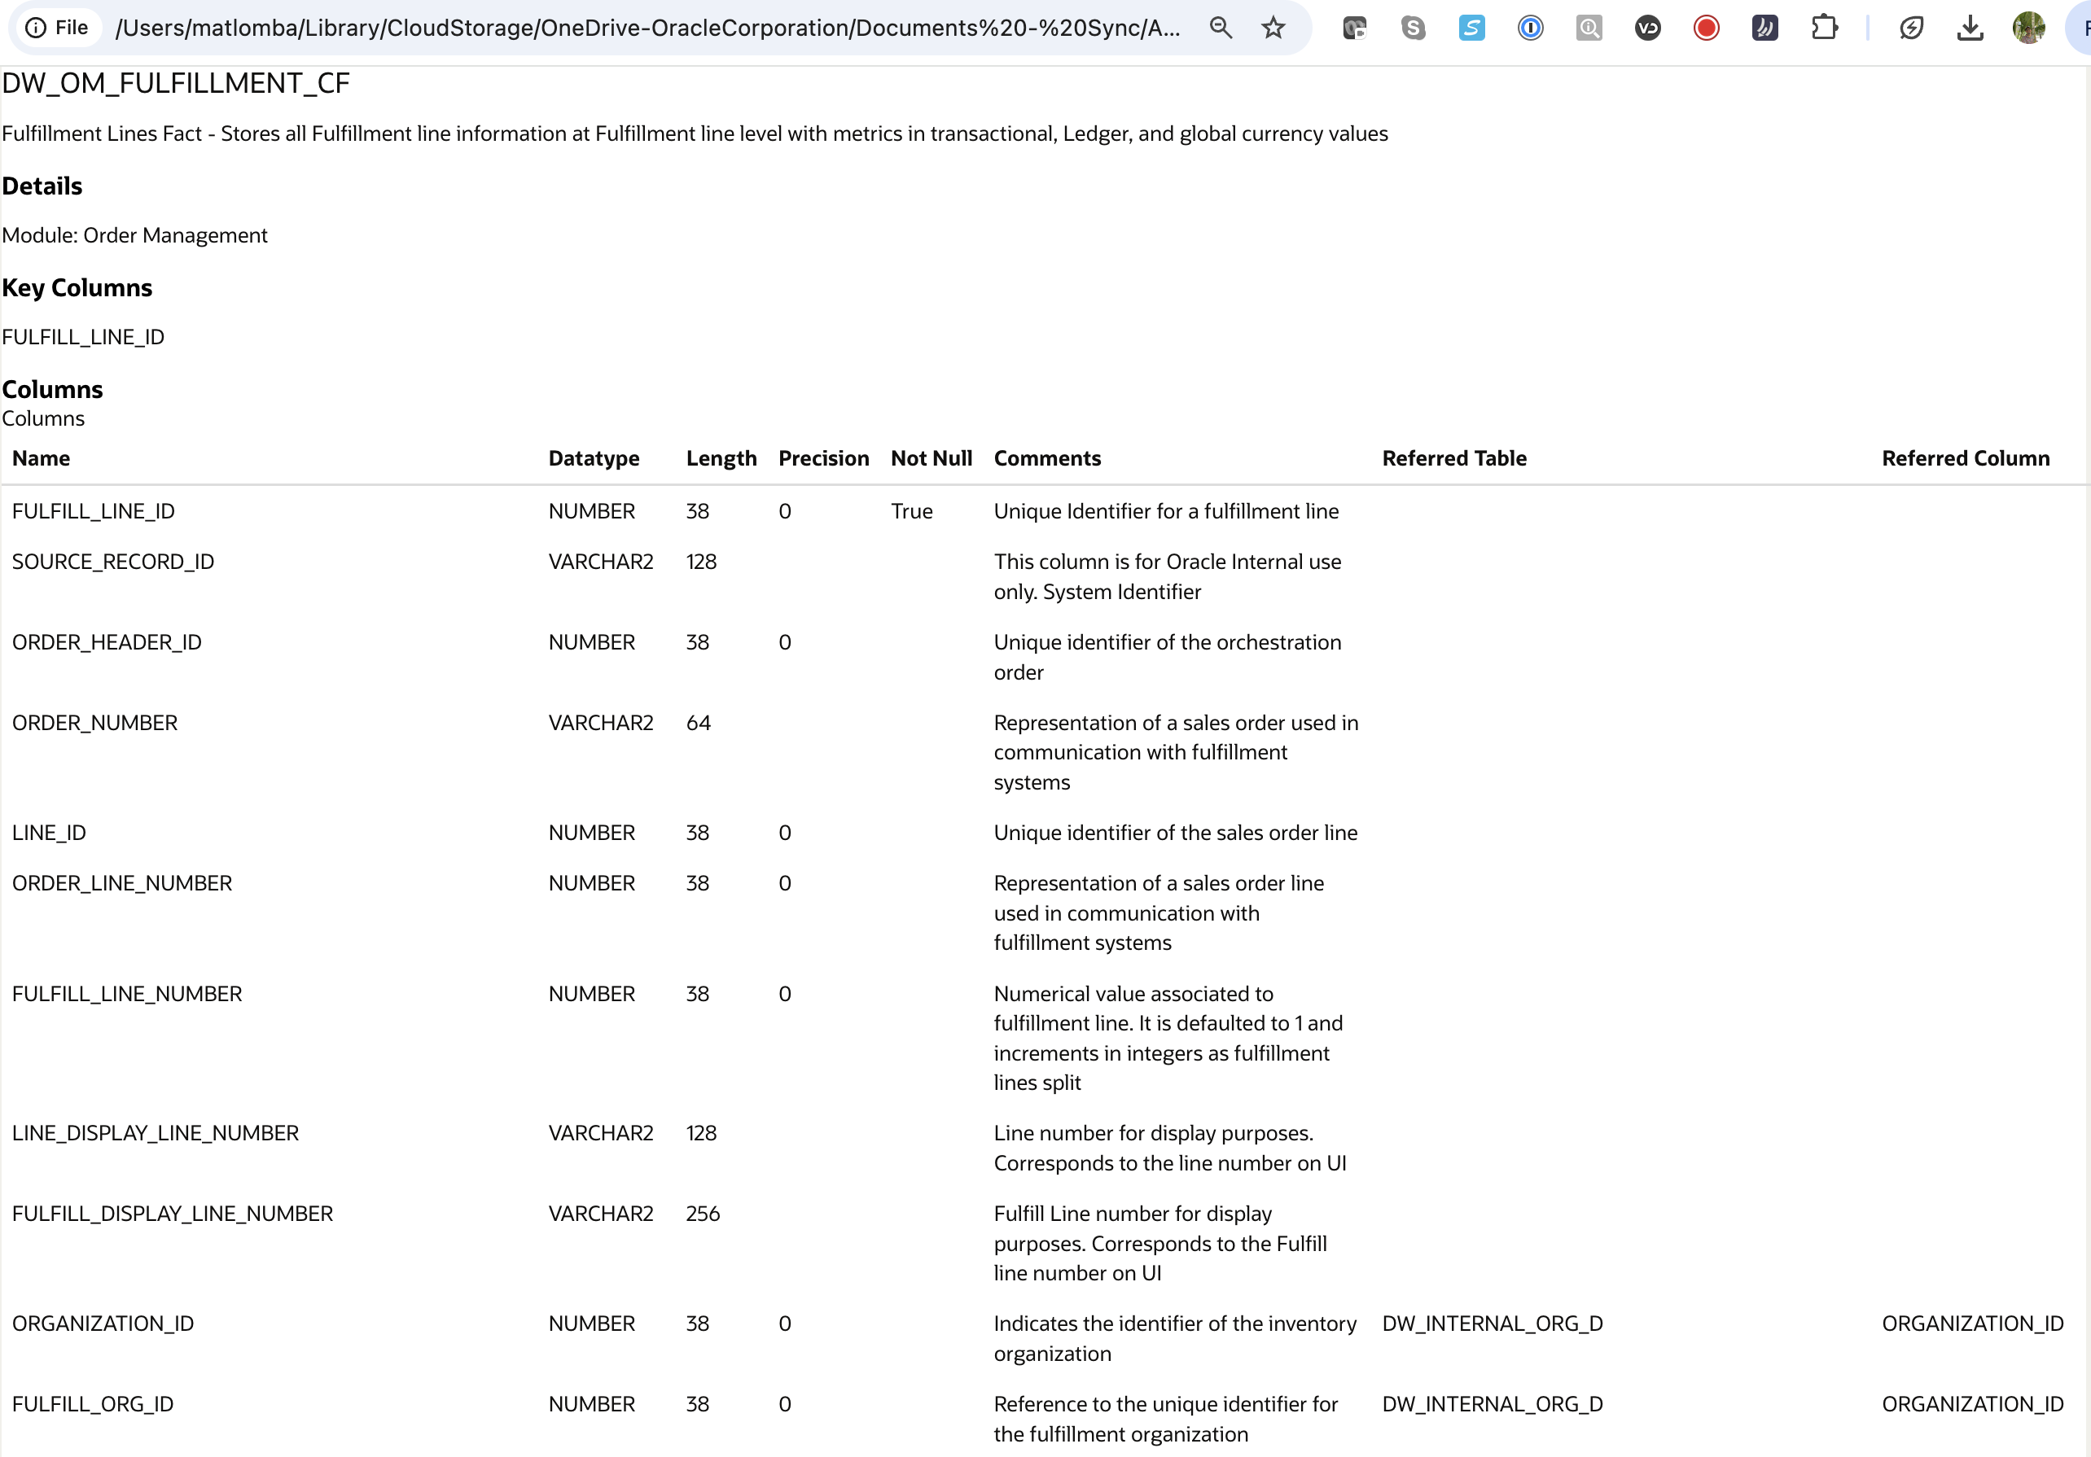Click the blue S extension icon
The width and height of the screenshot is (2091, 1457).
(x=1471, y=28)
